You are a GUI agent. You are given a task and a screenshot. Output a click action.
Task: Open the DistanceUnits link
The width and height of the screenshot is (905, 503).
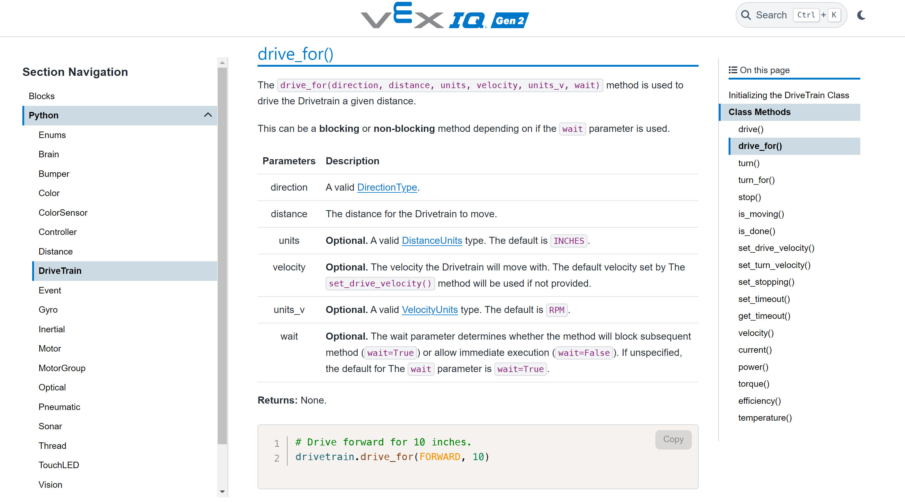click(x=432, y=240)
